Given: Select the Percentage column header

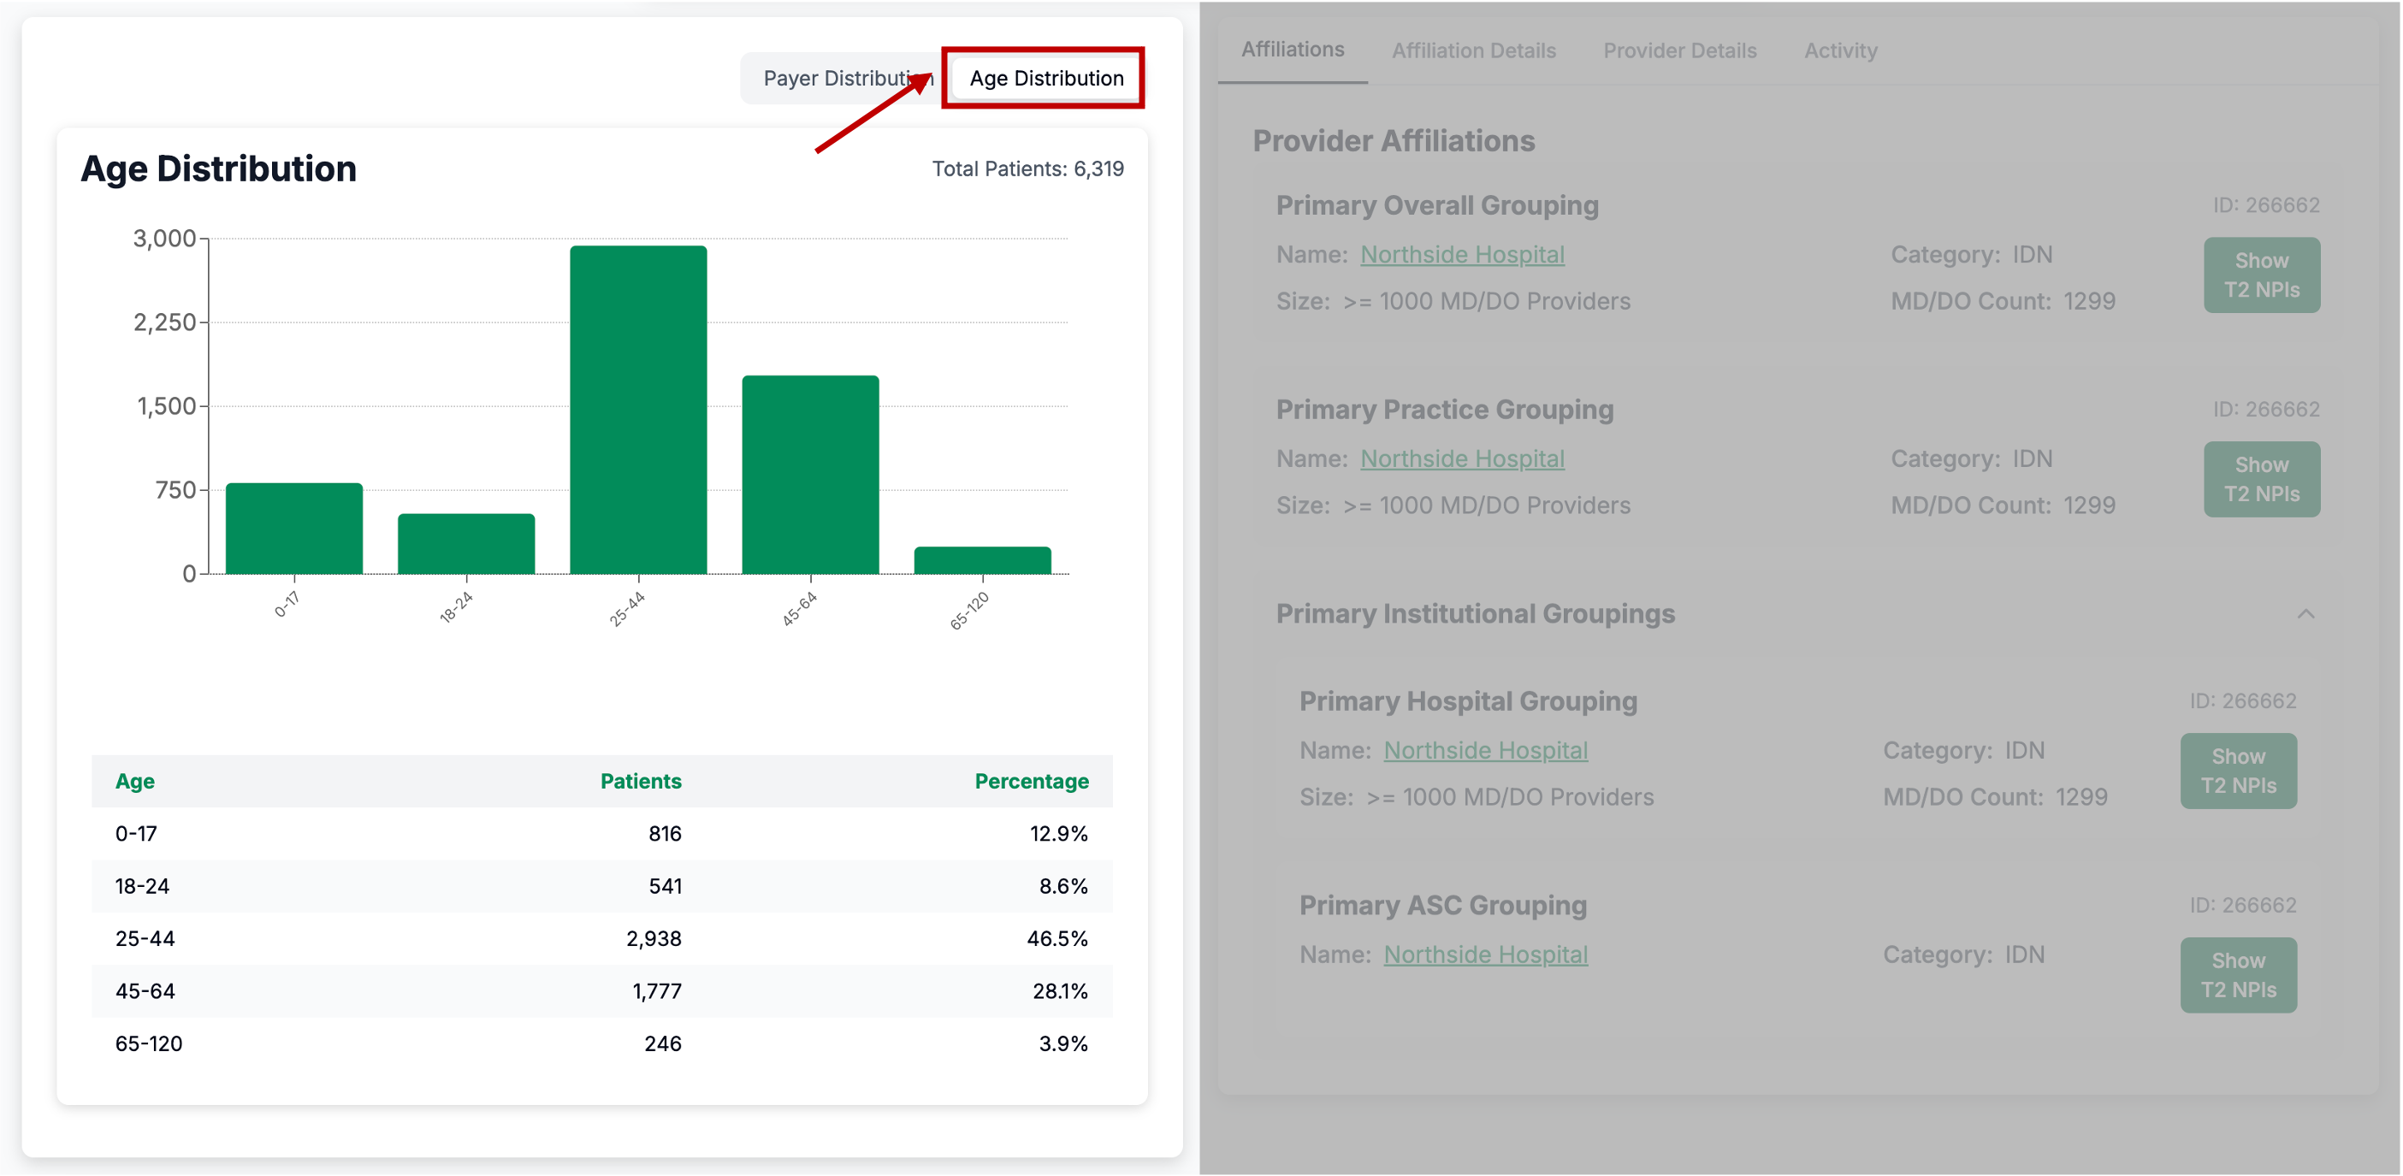Looking at the screenshot, I should click(x=1031, y=782).
